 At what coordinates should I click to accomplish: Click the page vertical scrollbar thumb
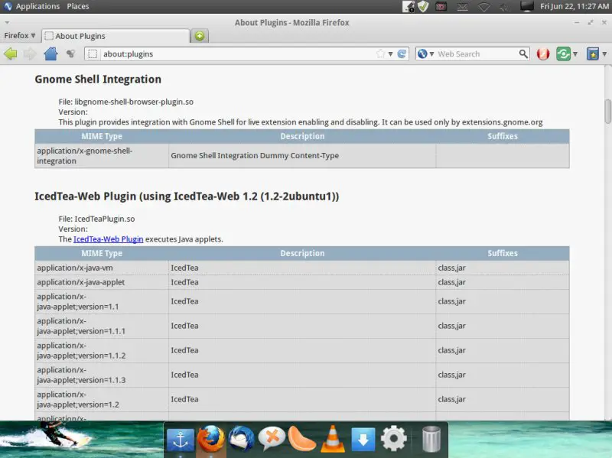pos(607,111)
